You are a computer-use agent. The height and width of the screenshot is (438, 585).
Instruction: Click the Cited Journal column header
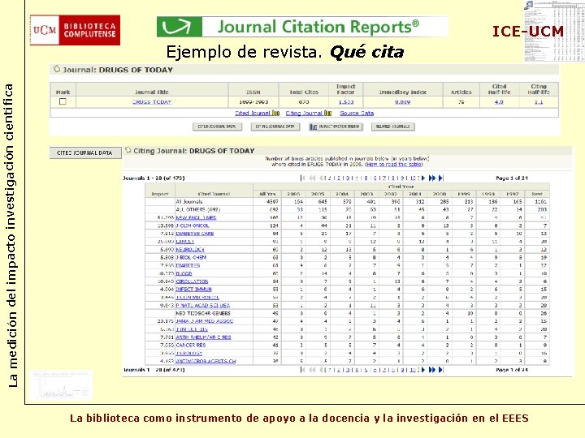tap(214, 194)
